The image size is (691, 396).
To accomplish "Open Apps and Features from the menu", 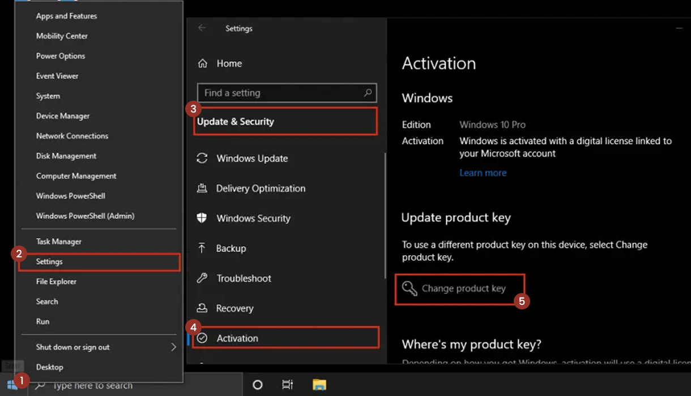I will (x=66, y=16).
